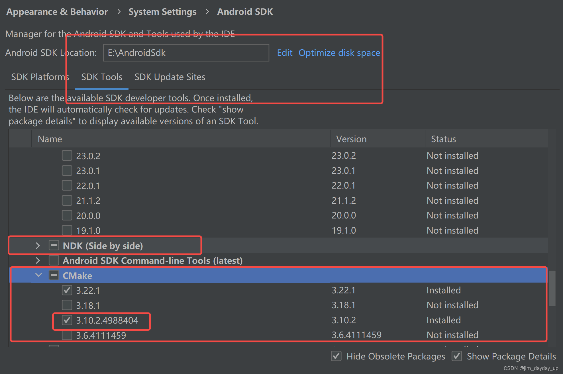Click the package list vertical scrollbar thumb
The image size is (563, 374).
click(552, 288)
